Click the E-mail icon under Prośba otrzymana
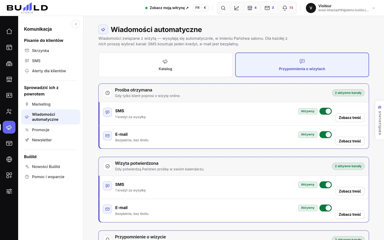 (107, 136)
